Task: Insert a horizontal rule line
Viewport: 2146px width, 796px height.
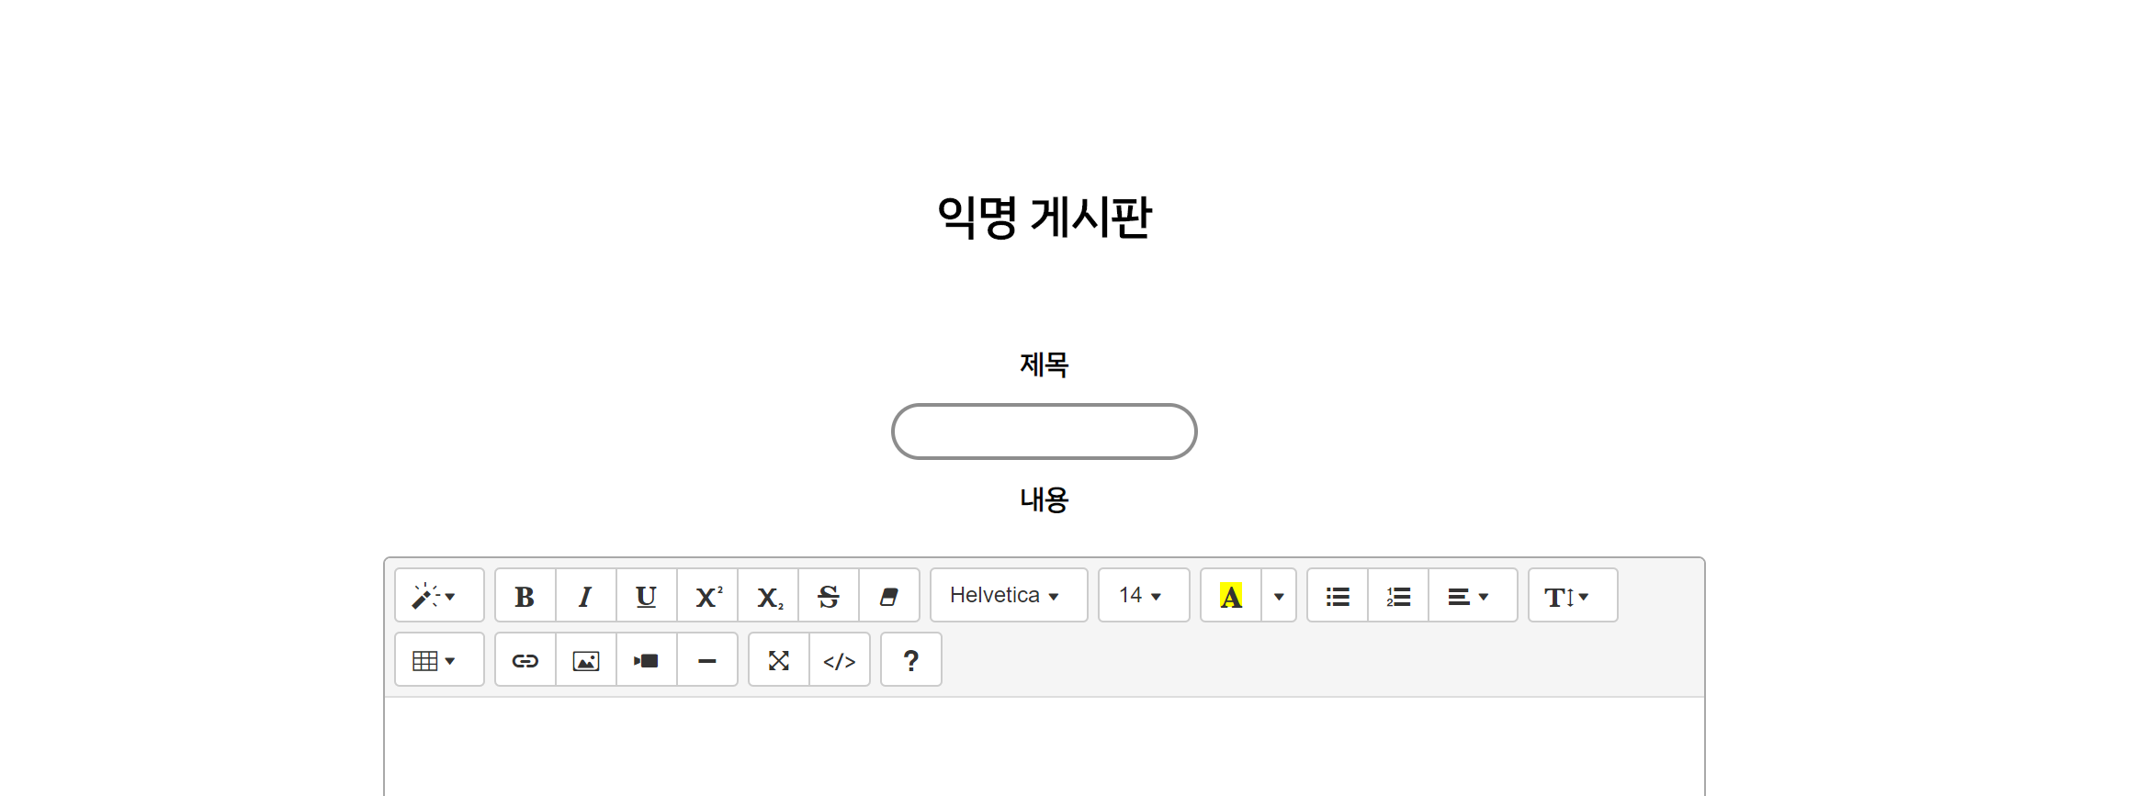Action: [706, 660]
